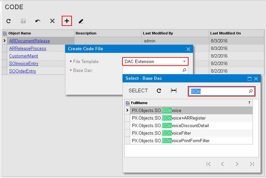
Task: Select PX.Objects.SO.SOInvoicePrintFormFilter row
Action: [191, 141]
